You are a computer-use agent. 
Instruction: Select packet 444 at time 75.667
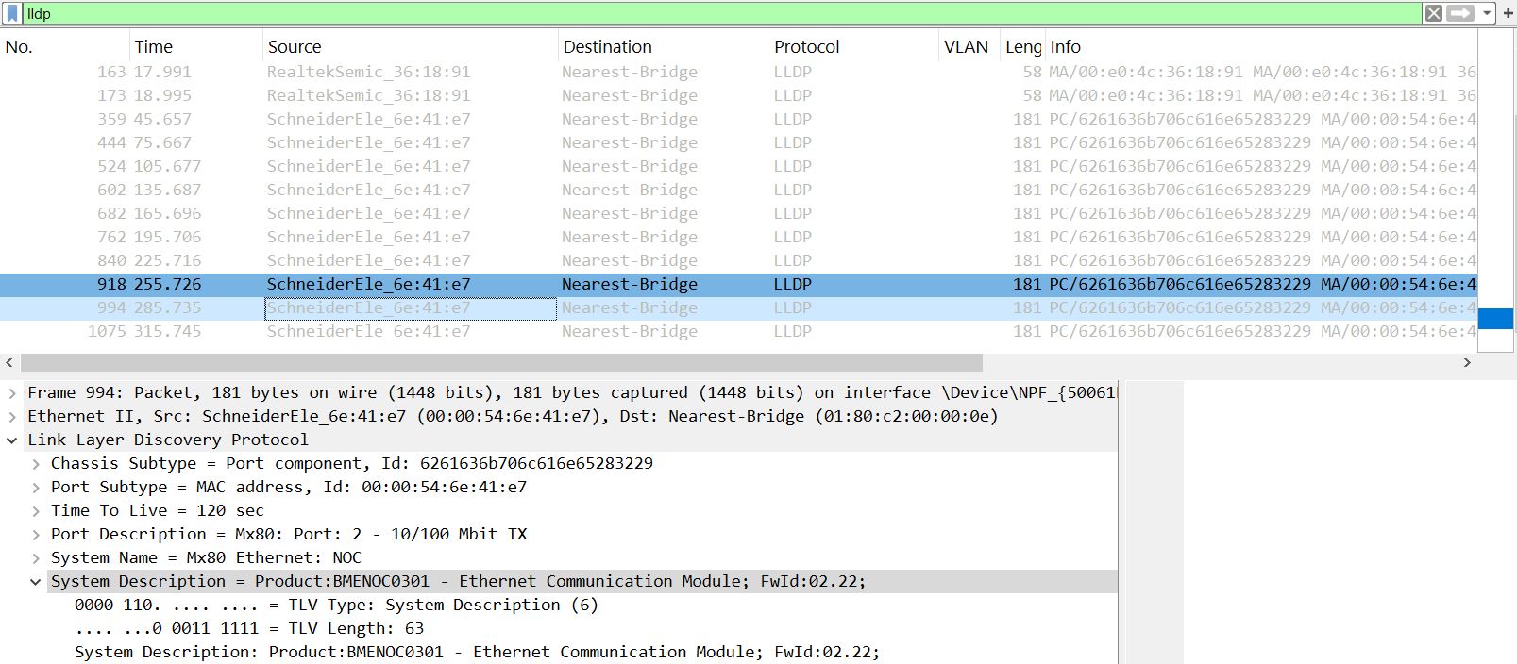(x=738, y=142)
